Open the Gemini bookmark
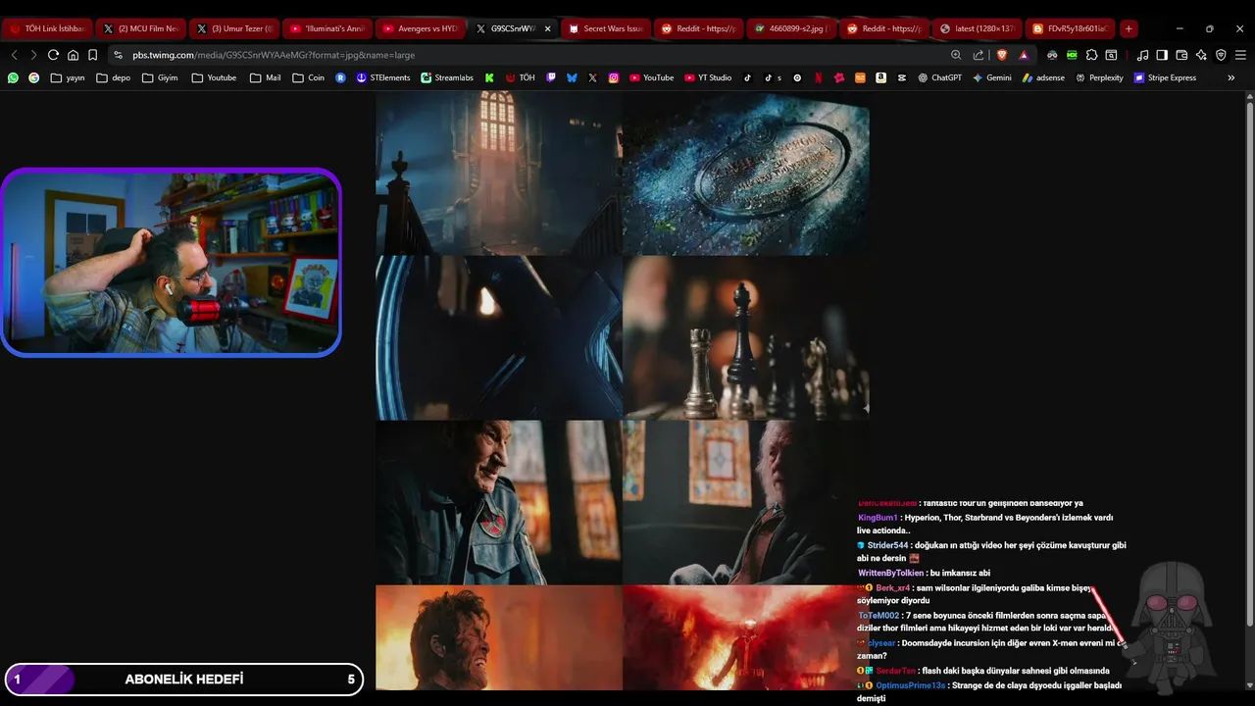The height and width of the screenshot is (706, 1255). tap(991, 77)
